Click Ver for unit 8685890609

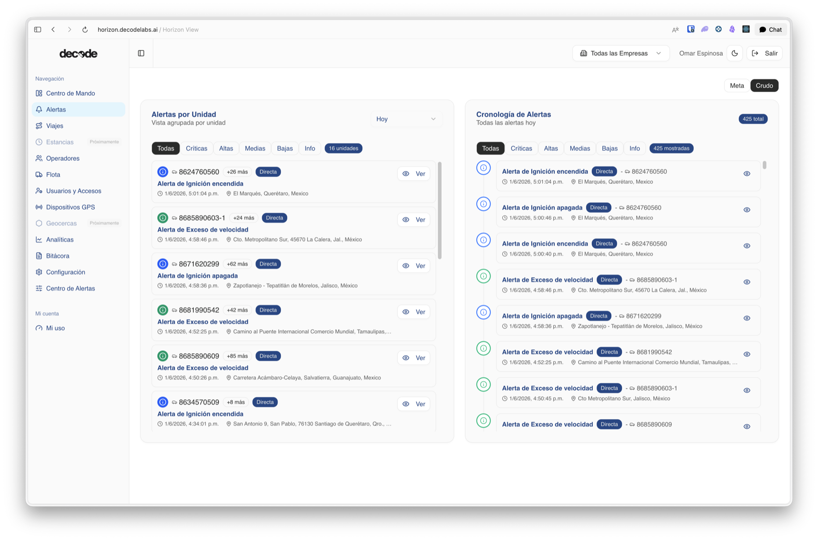coord(414,358)
